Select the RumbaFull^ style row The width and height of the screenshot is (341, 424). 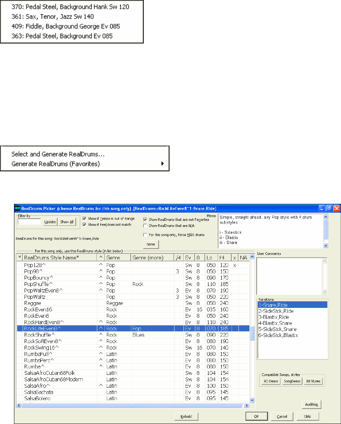[133, 354]
